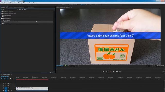Switch to the Редактирование workspace
The image size is (165, 92).
point(73,5)
